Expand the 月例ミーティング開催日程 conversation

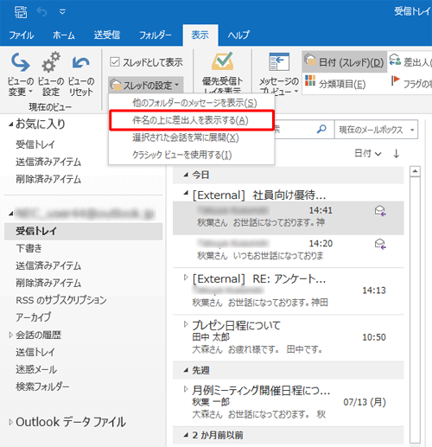186,389
